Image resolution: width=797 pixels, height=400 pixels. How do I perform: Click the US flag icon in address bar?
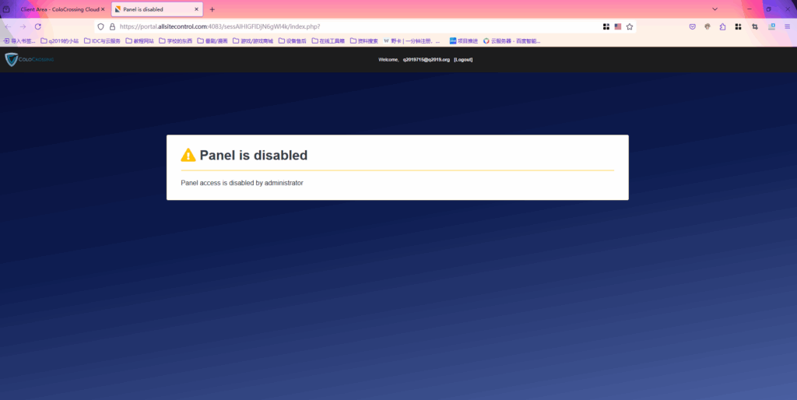click(x=618, y=26)
